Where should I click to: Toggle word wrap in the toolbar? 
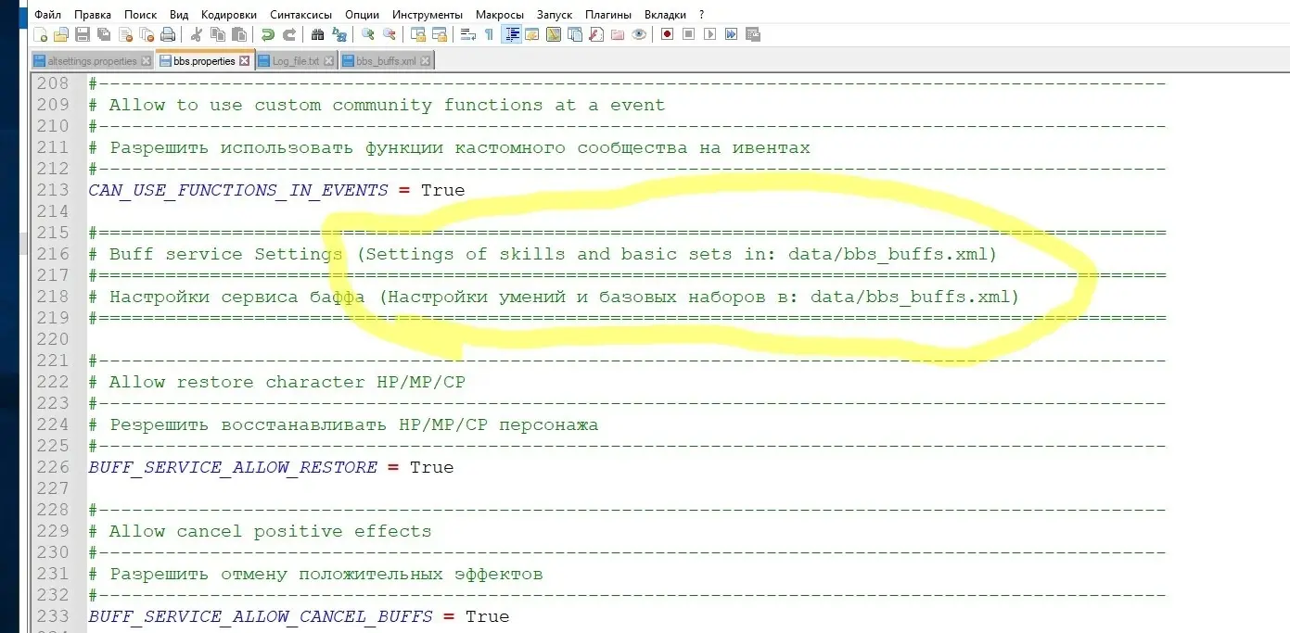point(467,34)
